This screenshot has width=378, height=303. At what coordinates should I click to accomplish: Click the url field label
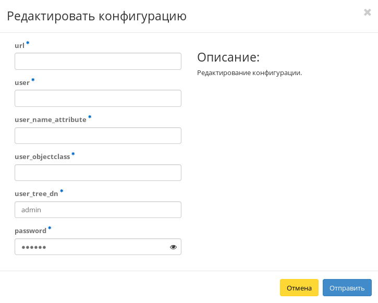[x=19, y=46]
